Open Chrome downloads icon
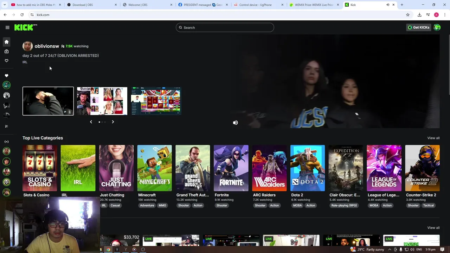 (x=419, y=15)
